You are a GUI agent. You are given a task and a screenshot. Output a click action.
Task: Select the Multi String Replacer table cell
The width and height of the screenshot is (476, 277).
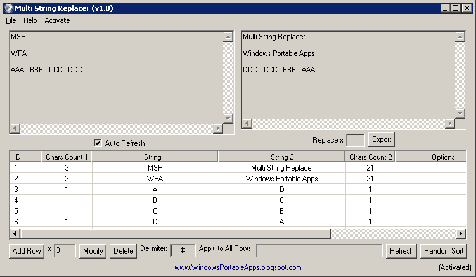click(x=282, y=167)
